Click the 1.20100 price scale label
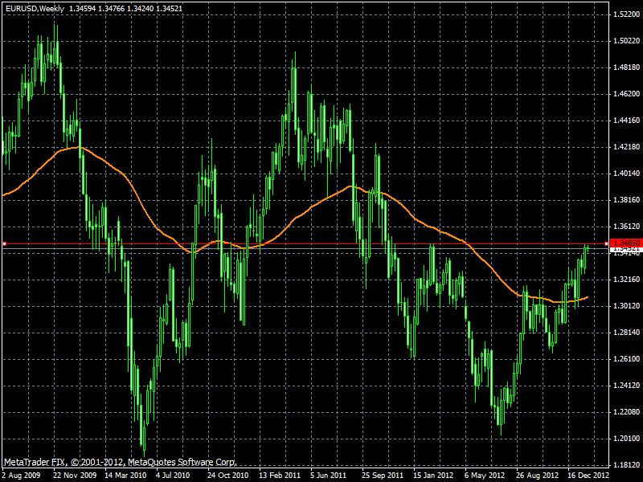This screenshot has width=643, height=482. [627, 438]
